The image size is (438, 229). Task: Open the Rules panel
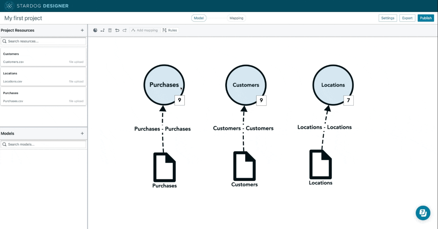(170, 30)
